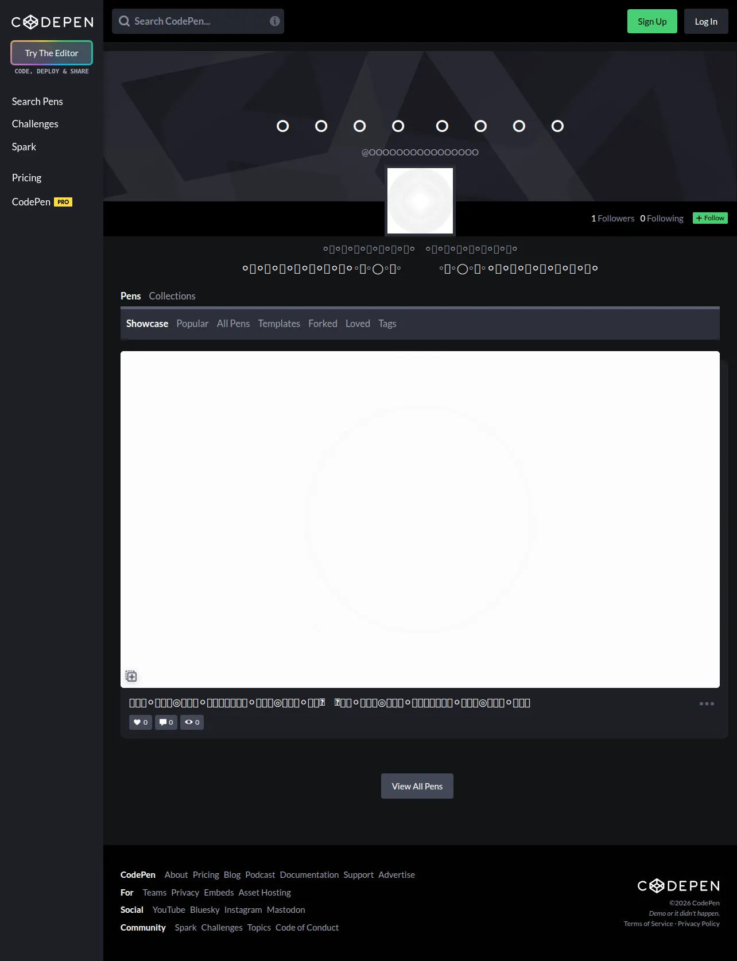
Task: Open the pen's three-dot options menu
Action: click(707, 703)
